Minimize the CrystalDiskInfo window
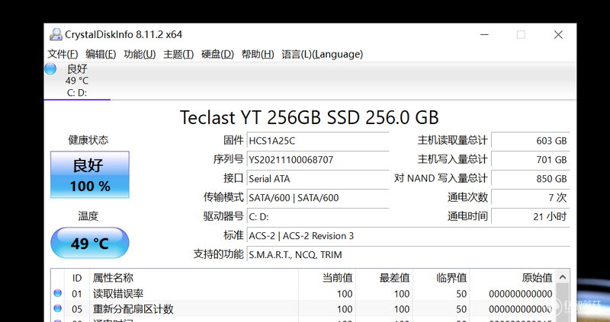This screenshot has width=610, height=322. tap(484, 34)
